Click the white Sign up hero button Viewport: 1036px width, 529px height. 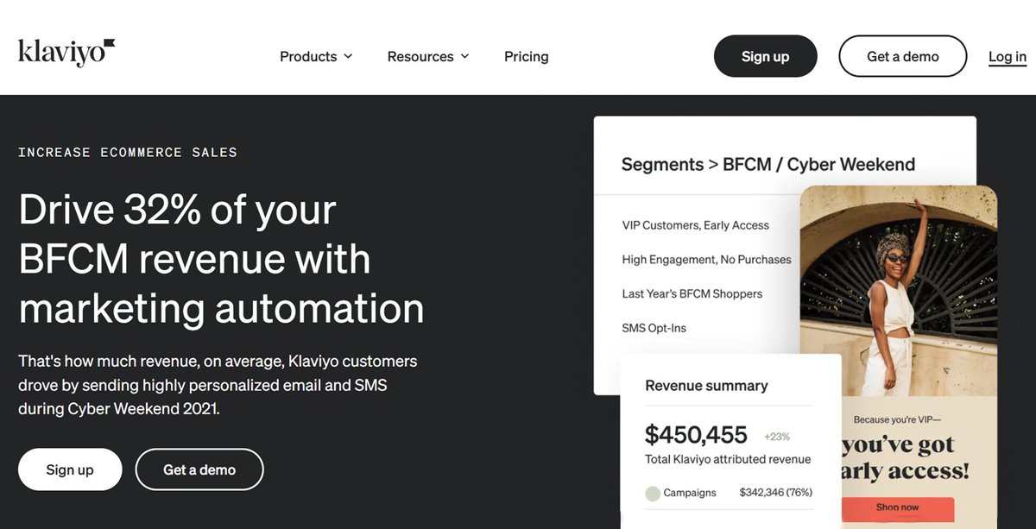click(70, 469)
